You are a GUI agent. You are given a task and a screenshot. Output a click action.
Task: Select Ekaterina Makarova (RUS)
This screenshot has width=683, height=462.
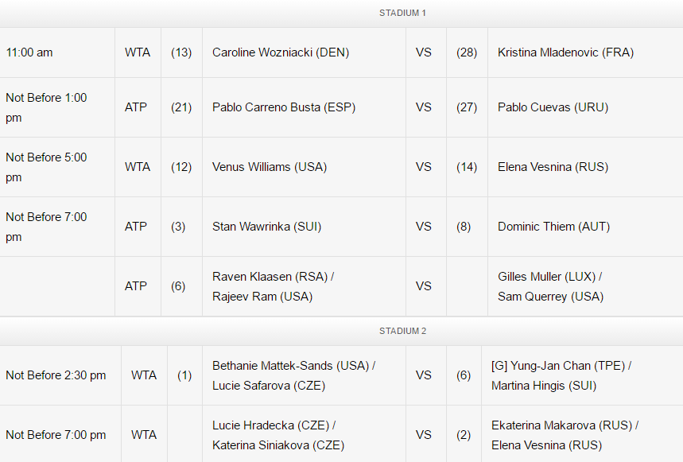(562, 425)
